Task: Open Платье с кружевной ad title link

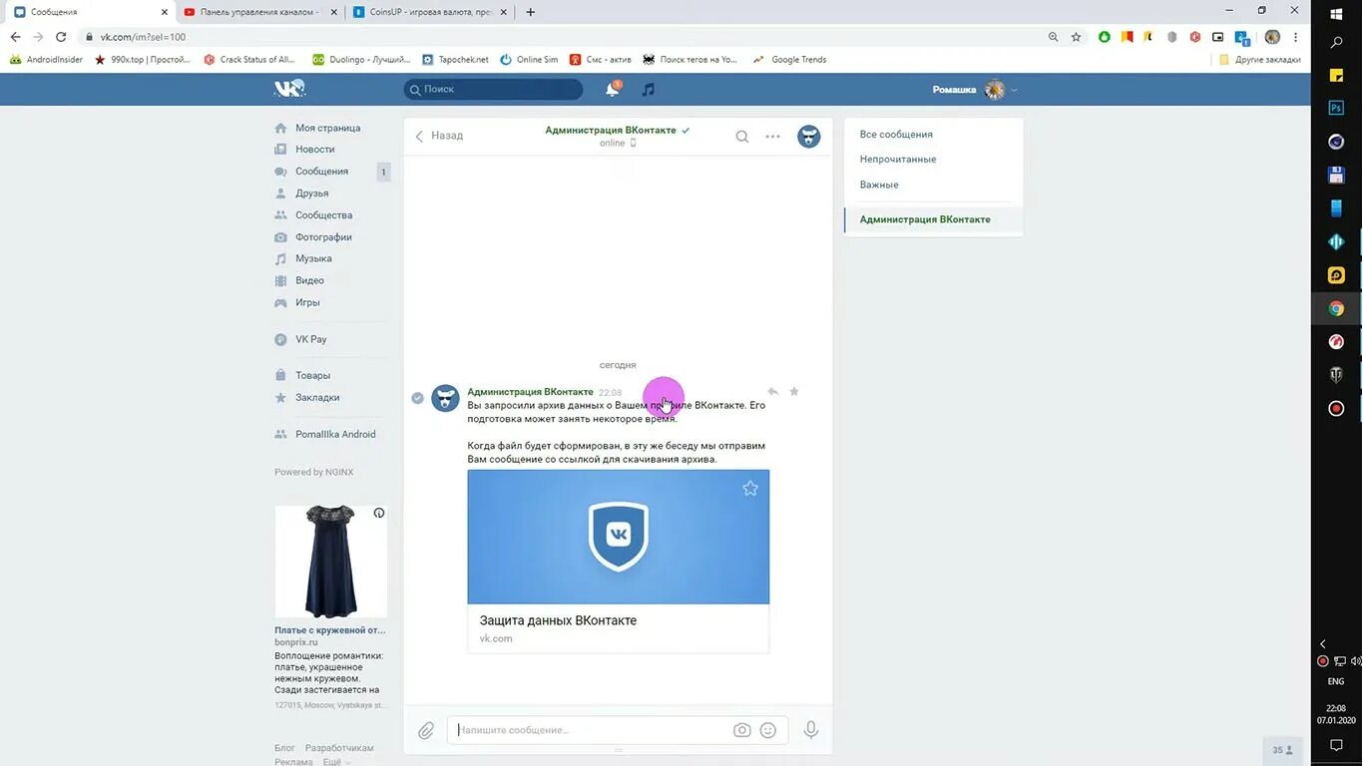Action: [330, 630]
